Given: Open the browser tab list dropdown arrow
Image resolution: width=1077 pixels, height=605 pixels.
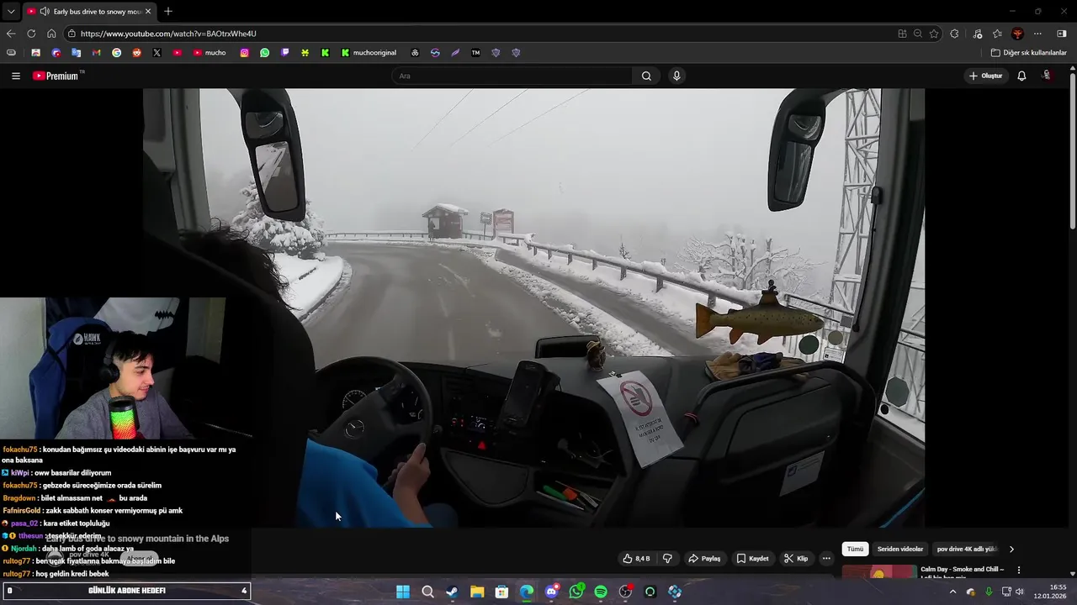Looking at the screenshot, I should pos(11,11).
